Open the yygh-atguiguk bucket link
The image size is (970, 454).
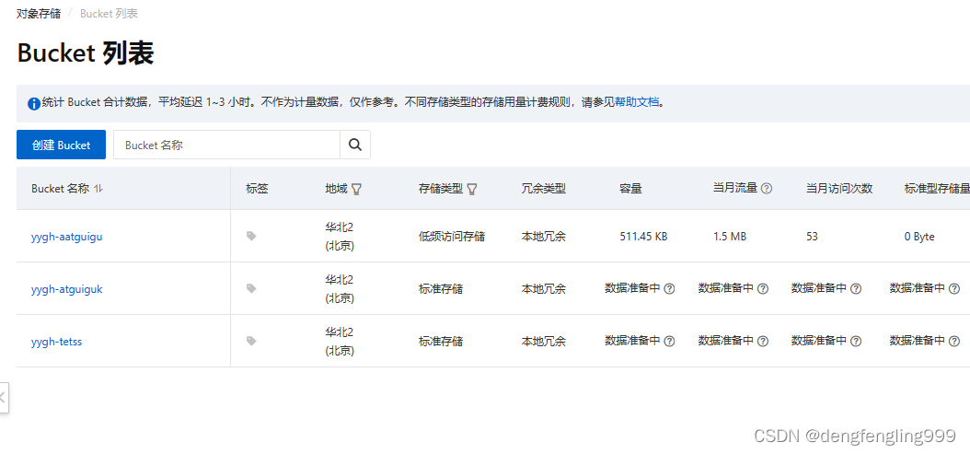click(67, 288)
